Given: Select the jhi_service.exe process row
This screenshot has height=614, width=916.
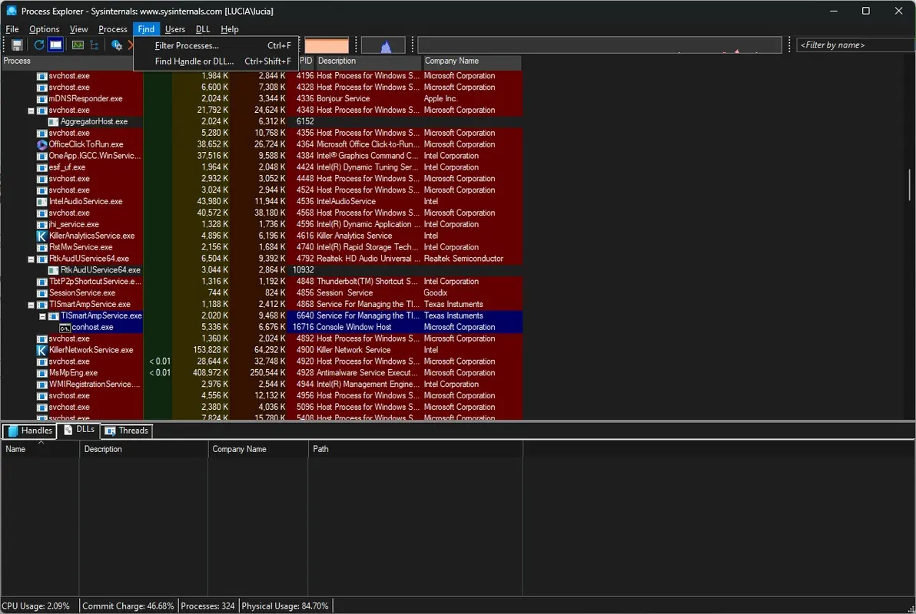Looking at the screenshot, I should point(261,225).
